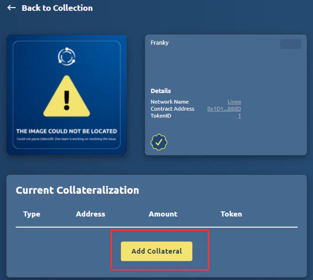313x280 pixels.
Task: Click the yellow warning triangle icon
Action: click(x=67, y=97)
